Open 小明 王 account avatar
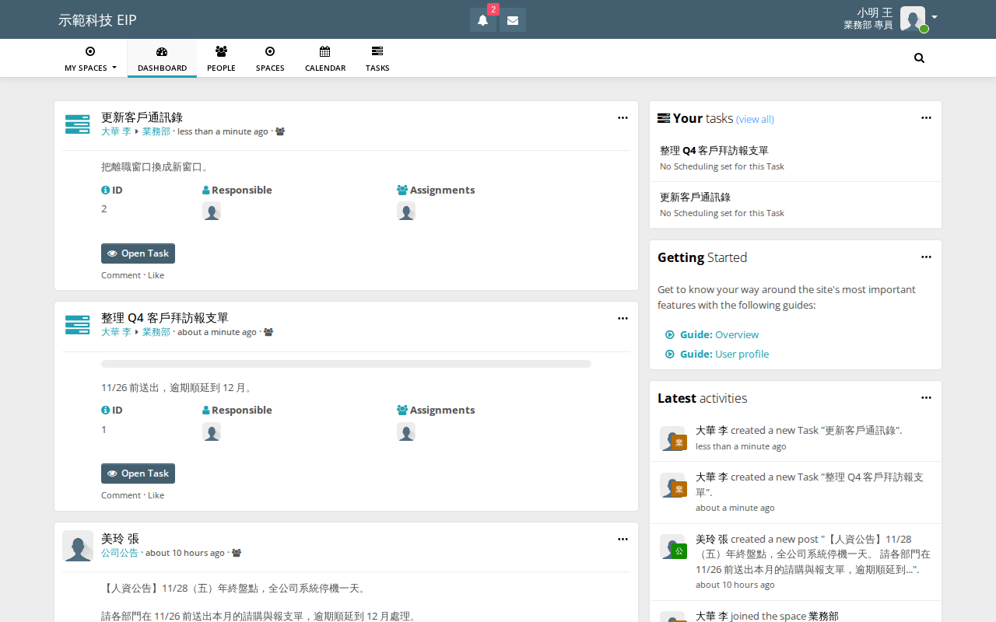Viewport: 996px width, 622px height. (914, 19)
